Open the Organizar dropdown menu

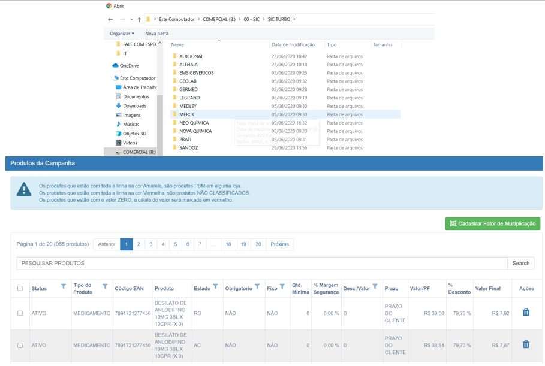pos(122,34)
